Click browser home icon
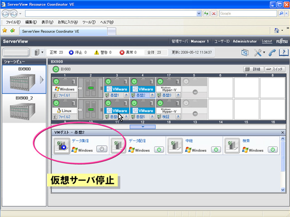The width and height of the screenshot is (290, 217). point(277,30)
